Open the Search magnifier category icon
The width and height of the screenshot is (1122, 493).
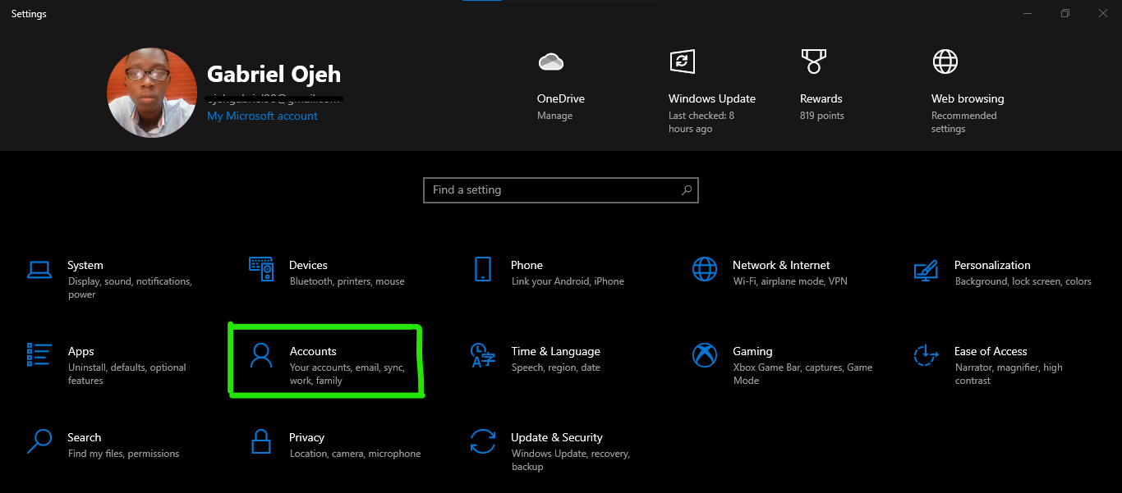[x=39, y=441]
